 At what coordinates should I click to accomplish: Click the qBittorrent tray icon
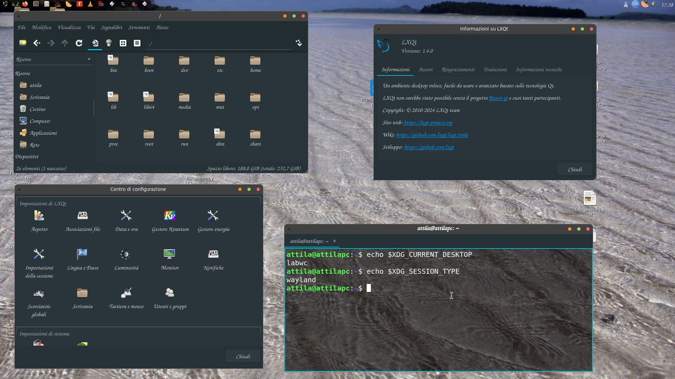click(635, 4)
